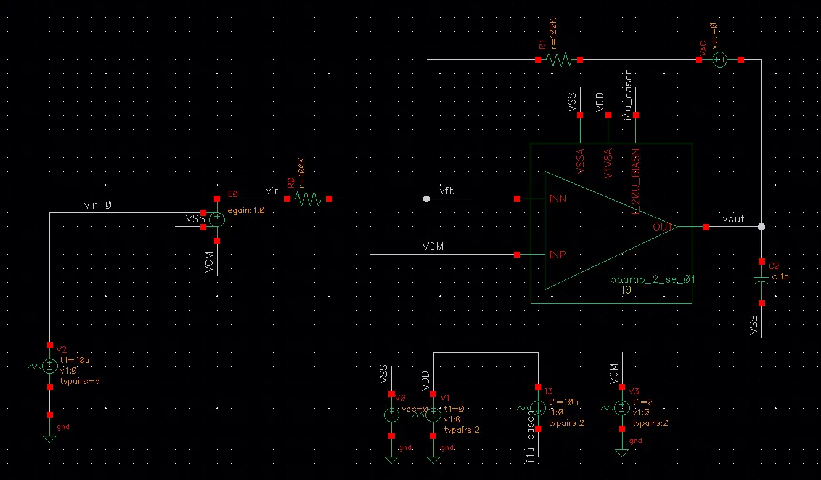Select feedback resistor R1 symbol
This screenshot has height=480, width=821.
click(x=559, y=60)
